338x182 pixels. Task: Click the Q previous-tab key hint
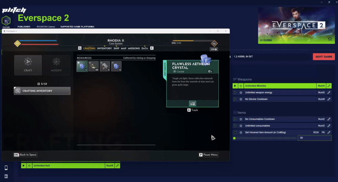click(x=80, y=48)
